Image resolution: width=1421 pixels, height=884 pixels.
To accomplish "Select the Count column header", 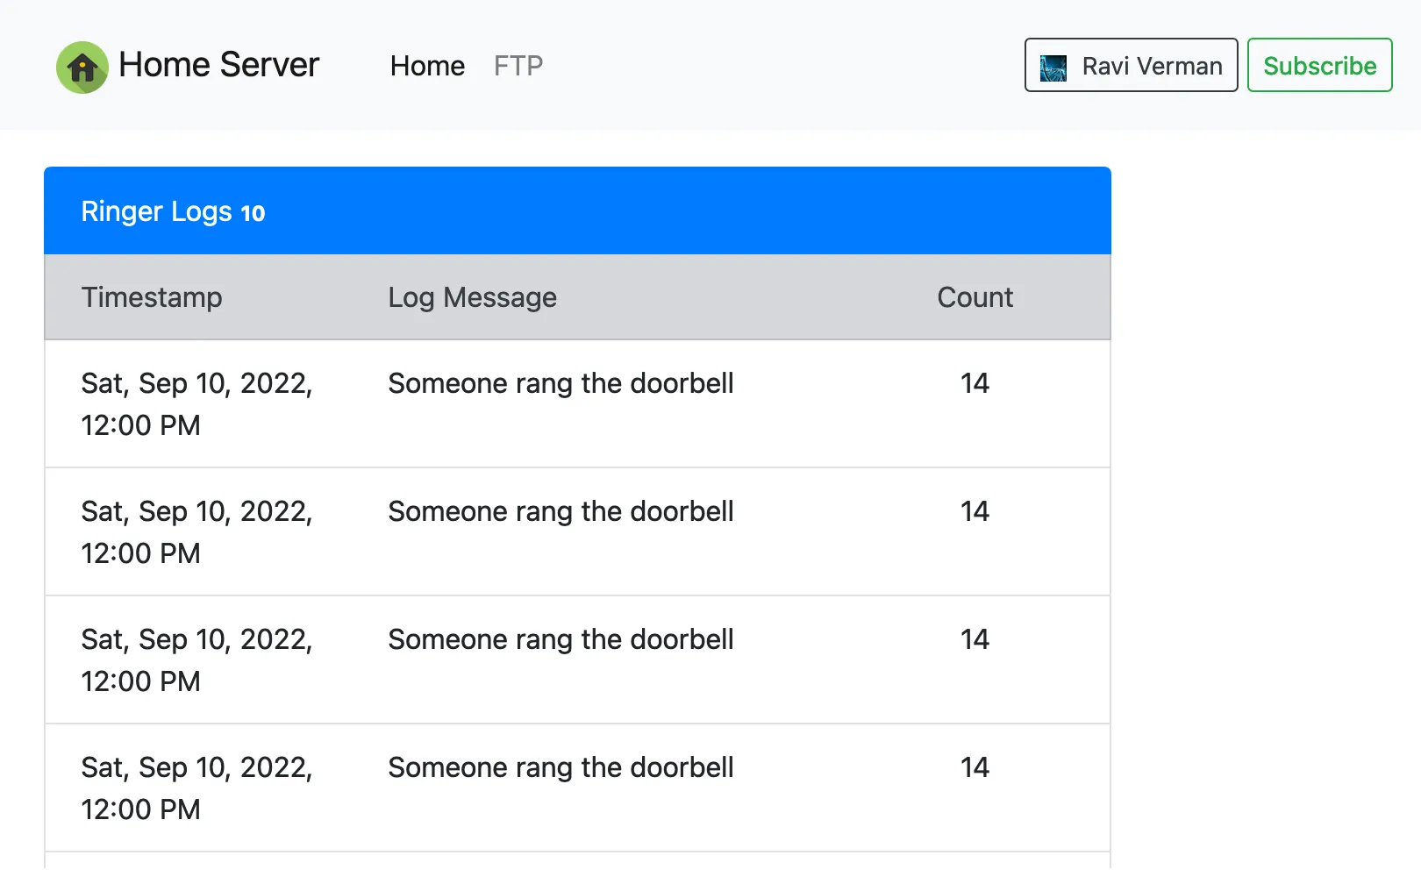I will pos(975,297).
